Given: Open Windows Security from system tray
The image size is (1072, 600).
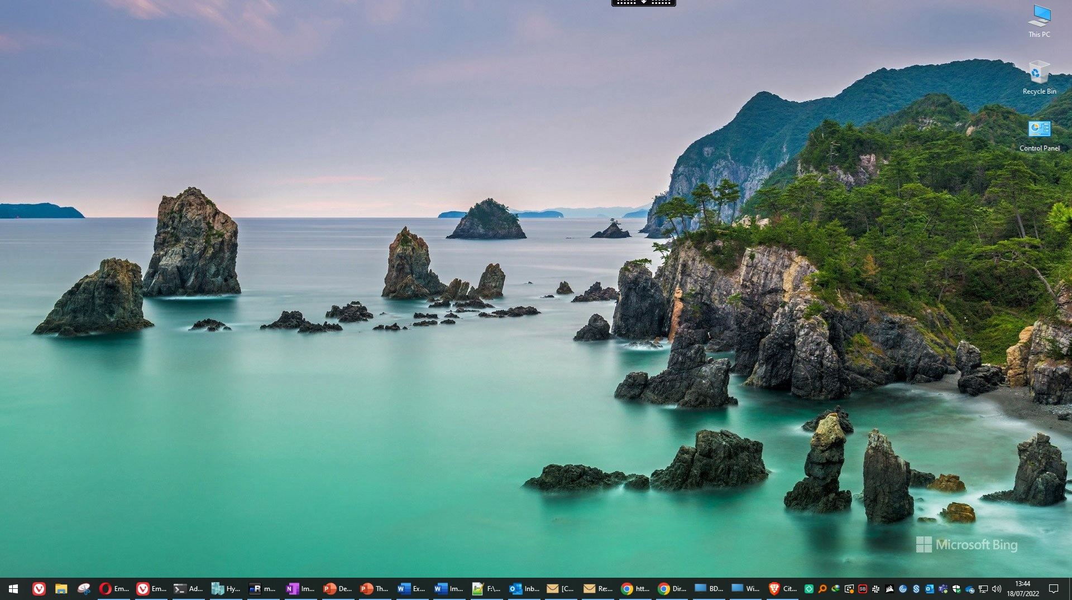Looking at the screenshot, I should pos(956,589).
